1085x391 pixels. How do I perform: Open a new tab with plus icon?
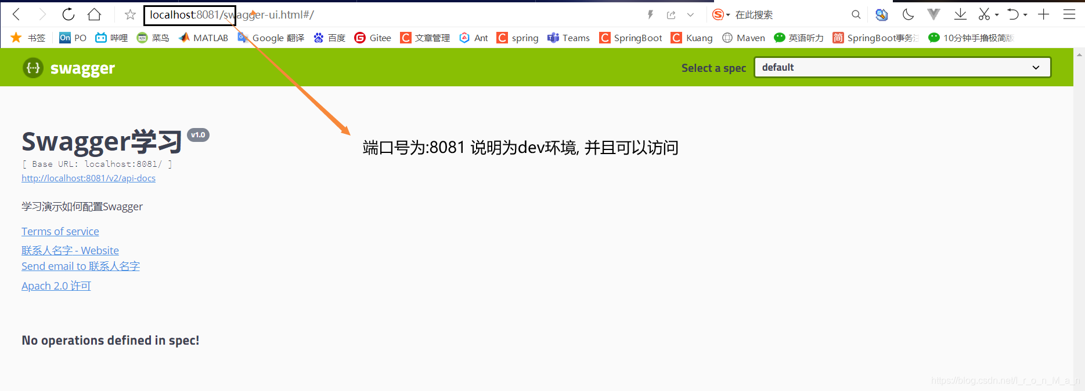1044,14
